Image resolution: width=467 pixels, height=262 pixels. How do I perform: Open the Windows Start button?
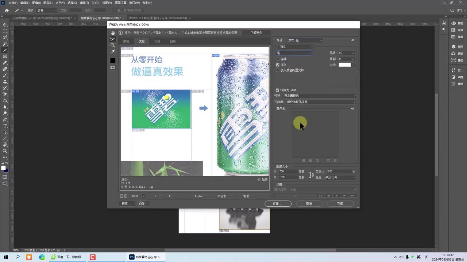[5, 257]
